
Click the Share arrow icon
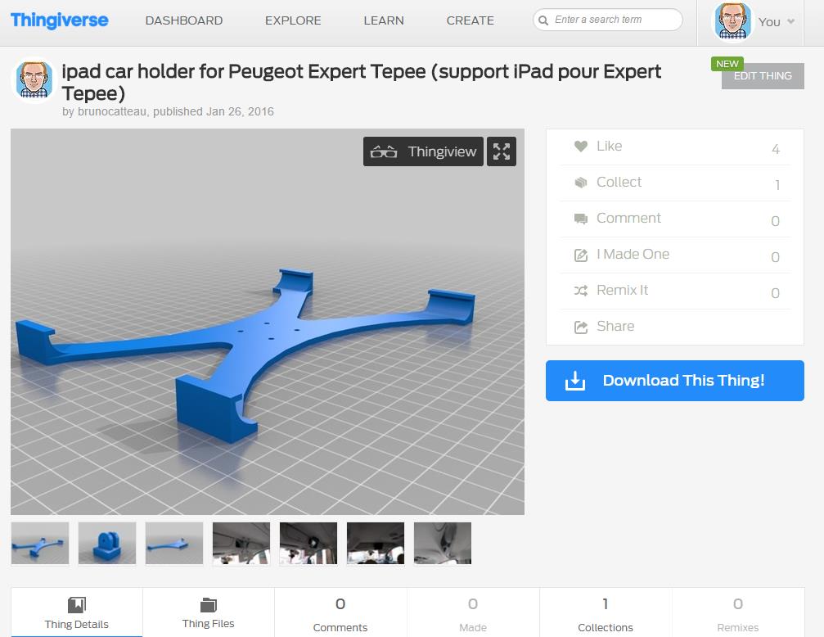pyautogui.click(x=581, y=328)
